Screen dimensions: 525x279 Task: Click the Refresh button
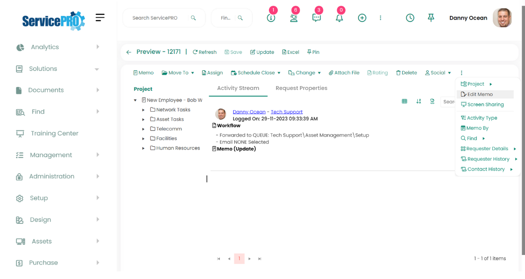pos(205,52)
